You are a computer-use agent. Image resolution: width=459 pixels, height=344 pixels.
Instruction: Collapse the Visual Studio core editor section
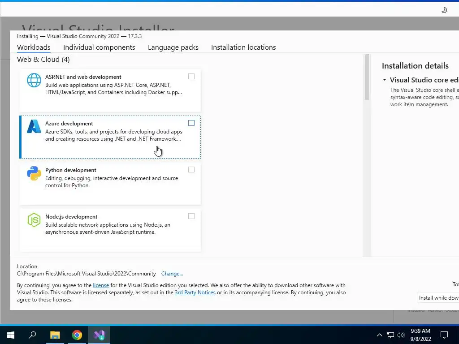pyautogui.click(x=385, y=80)
